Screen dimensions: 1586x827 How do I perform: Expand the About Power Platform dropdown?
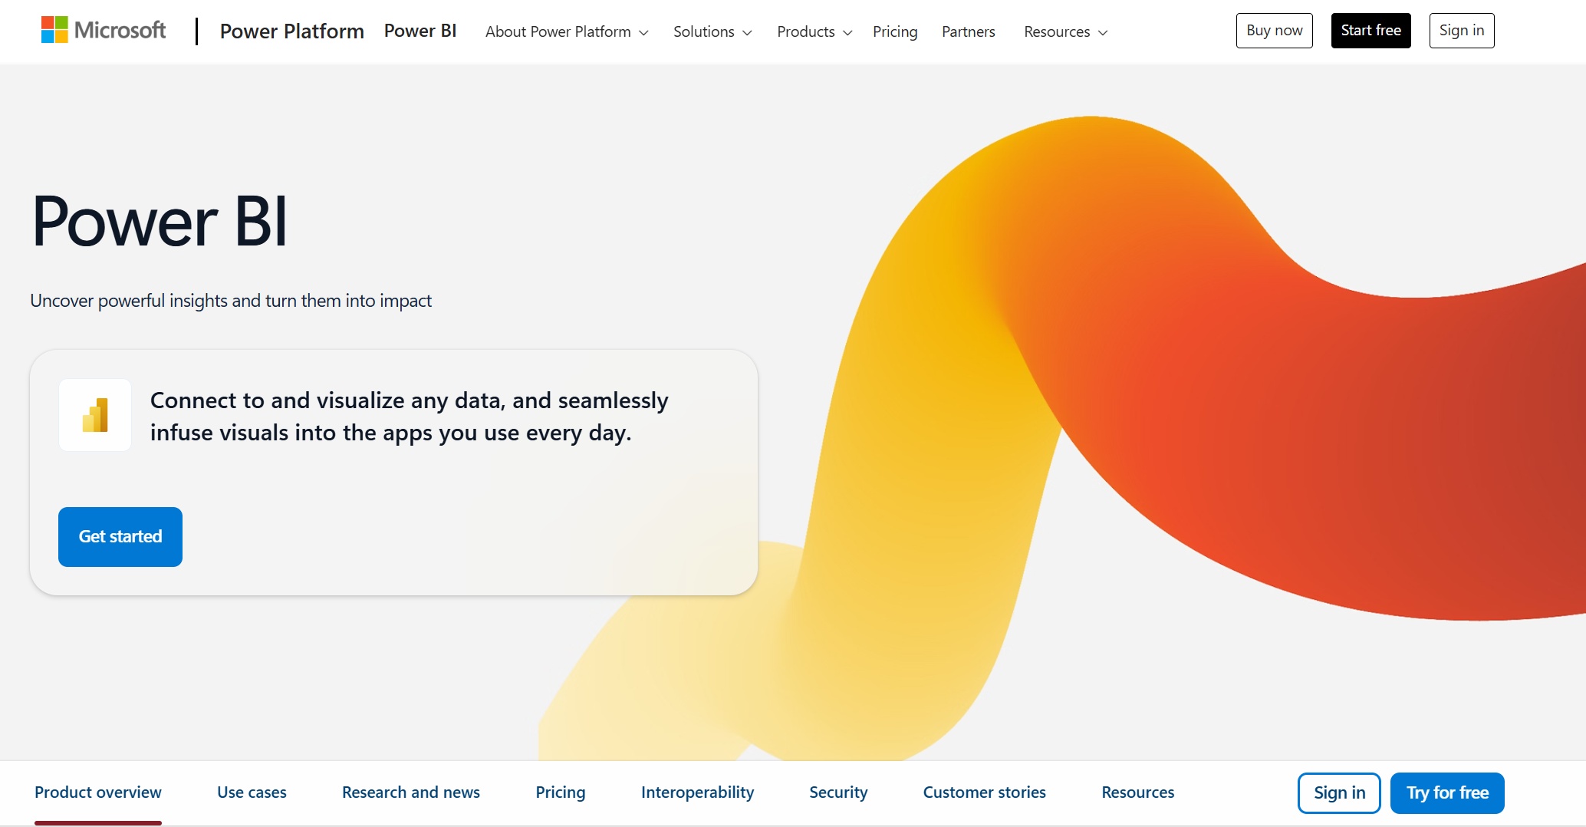click(566, 31)
